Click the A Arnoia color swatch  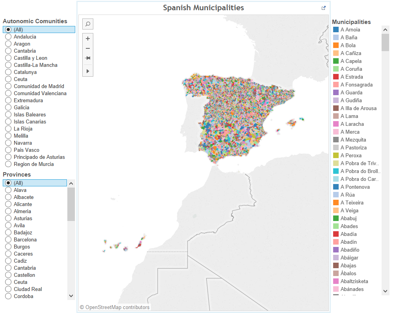(336, 29)
